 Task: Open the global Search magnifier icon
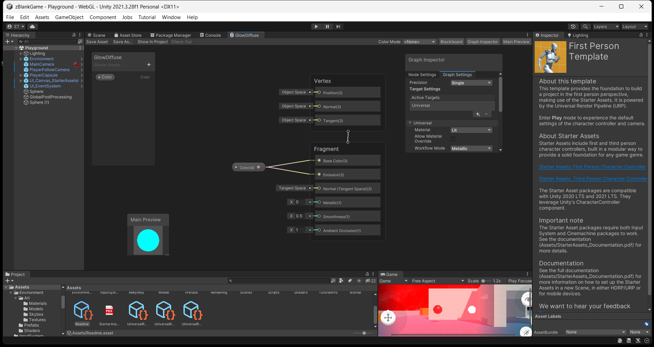585,27
